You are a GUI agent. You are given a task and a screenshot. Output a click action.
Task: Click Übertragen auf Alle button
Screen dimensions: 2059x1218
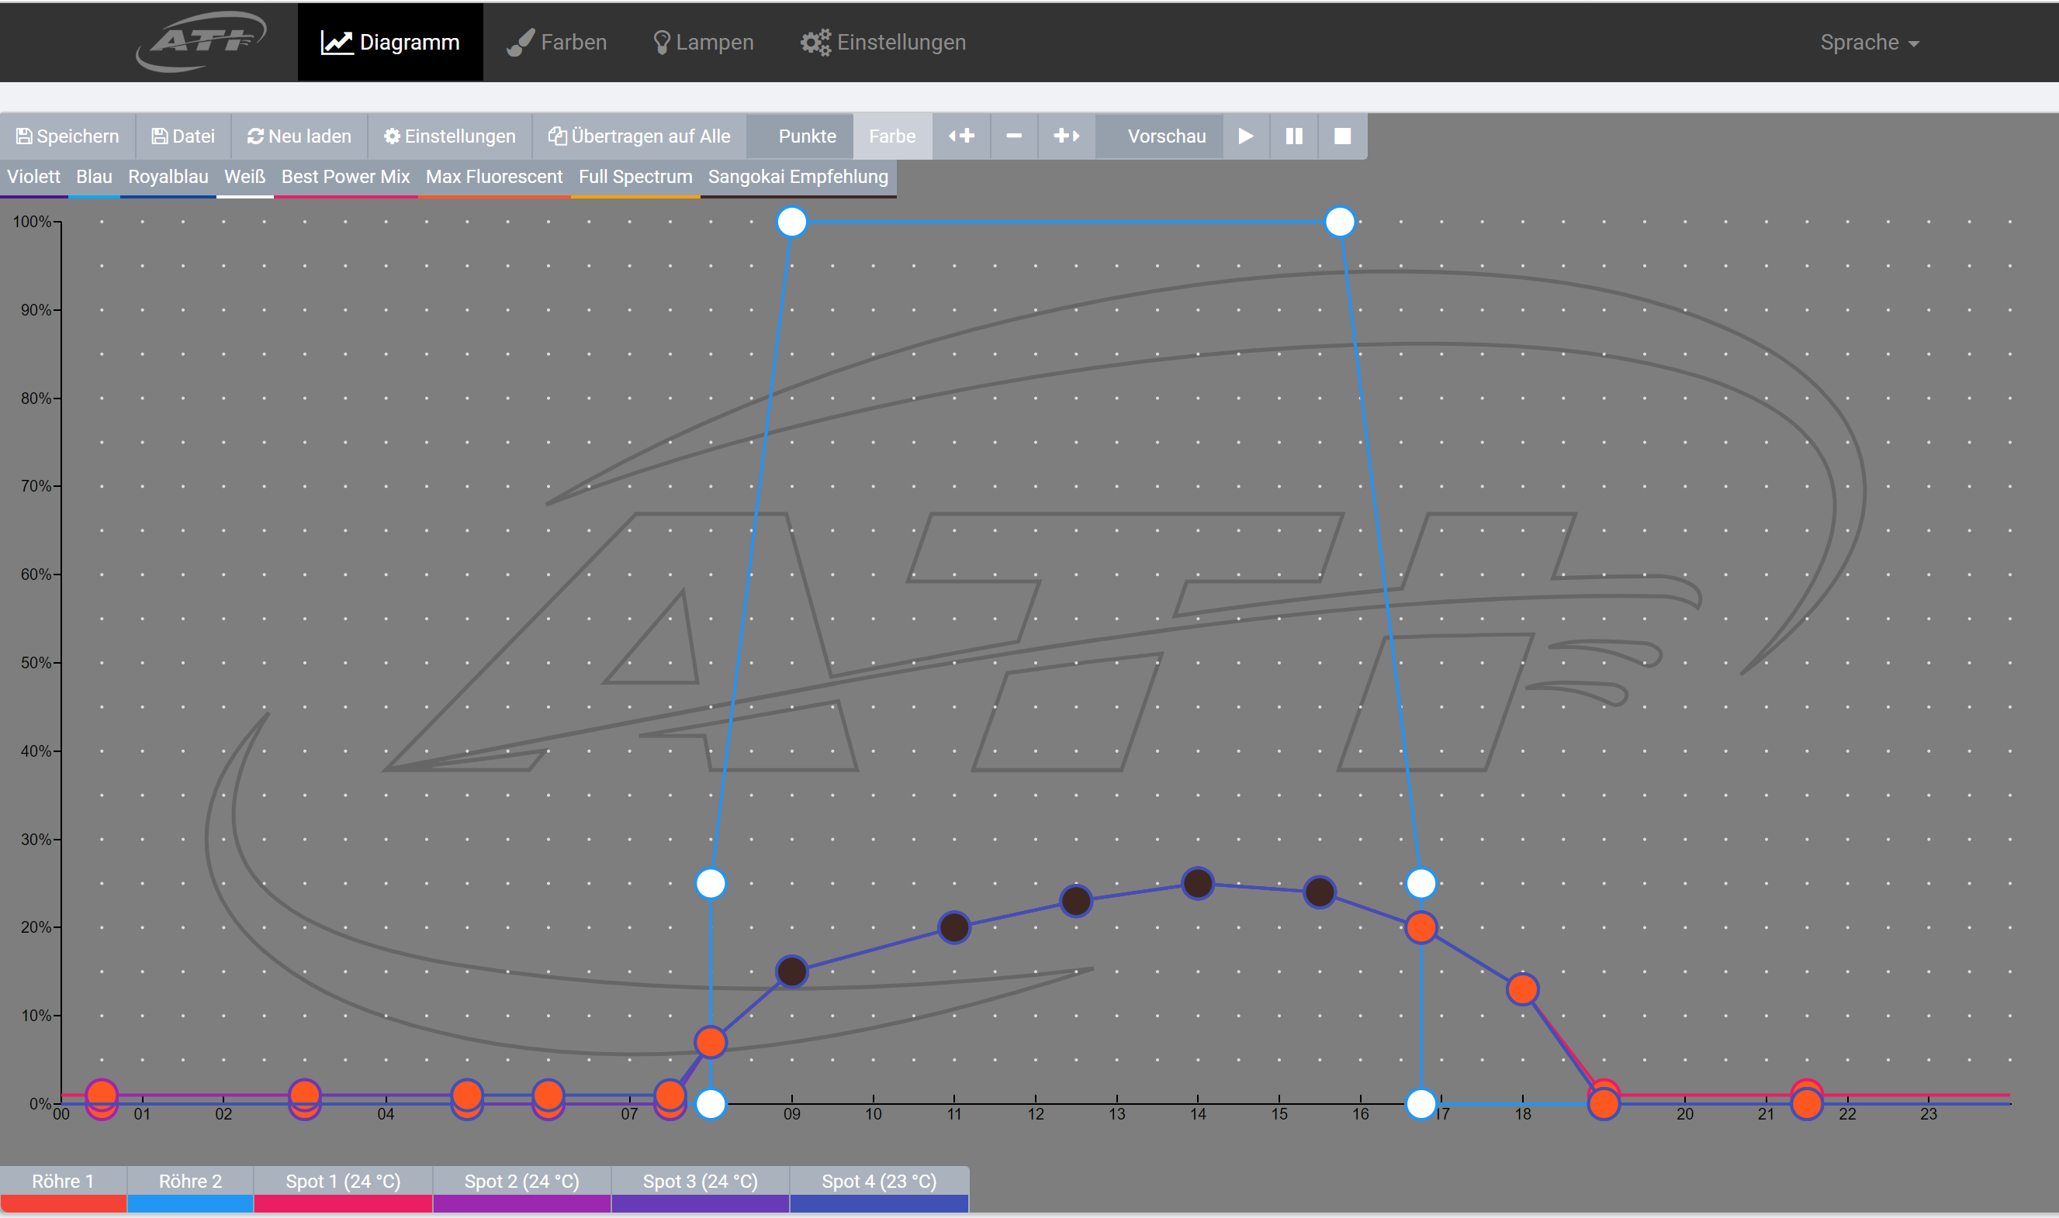[x=639, y=136]
